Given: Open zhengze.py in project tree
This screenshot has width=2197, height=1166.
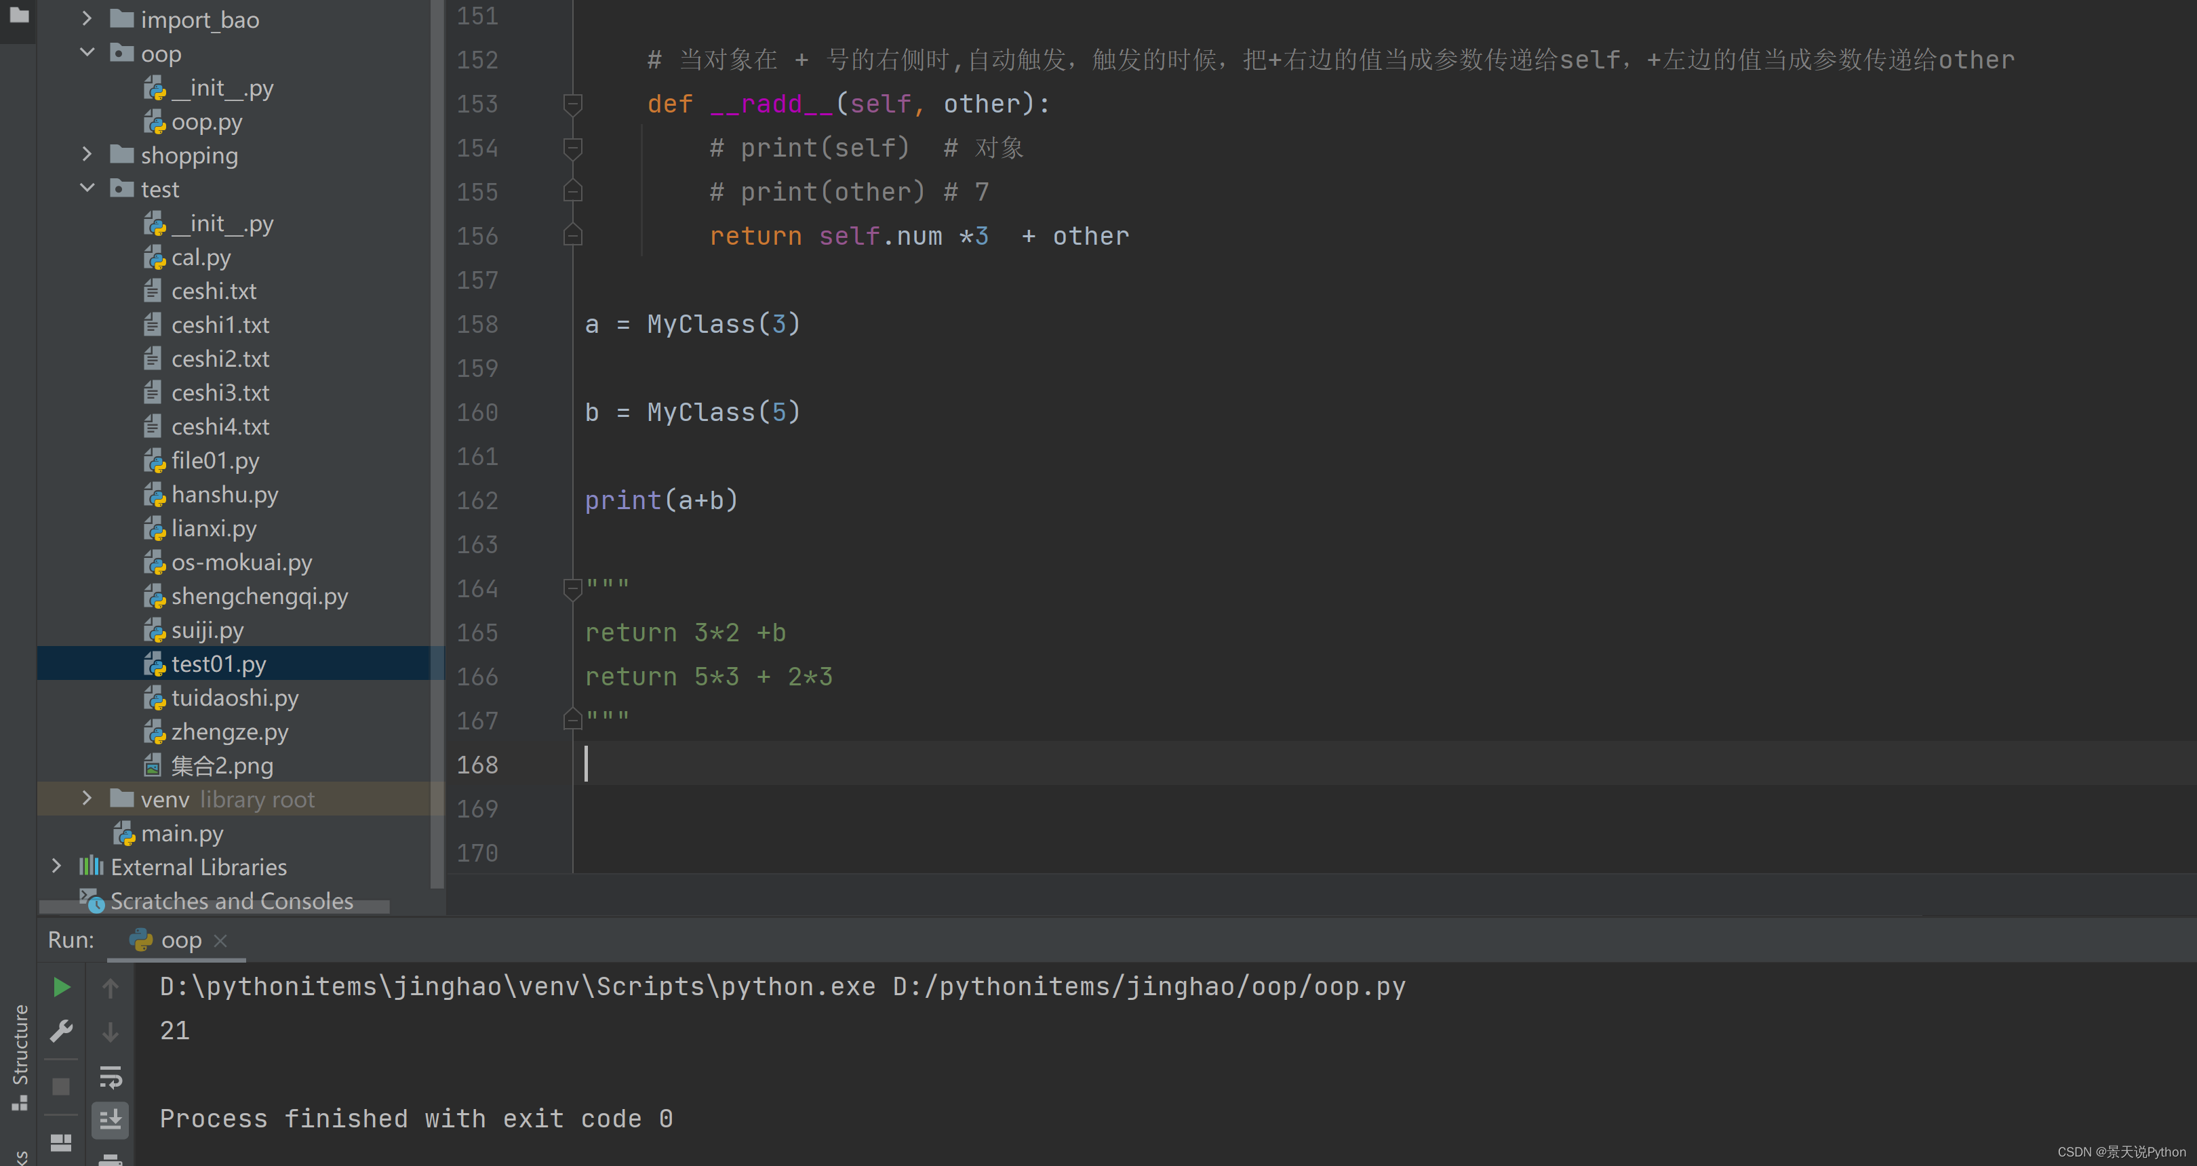Looking at the screenshot, I should coord(216,732).
